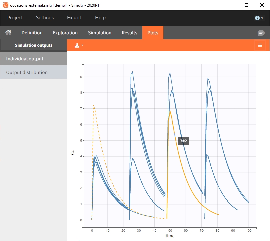Click the 7#2 curve tooltip label
This screenshot has height=241, width=270.
pos(184,141)
